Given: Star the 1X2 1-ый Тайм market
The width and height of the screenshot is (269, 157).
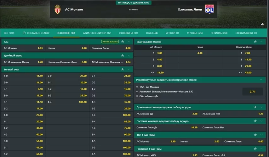Looking at the screenshot, I should click(255, 135).
